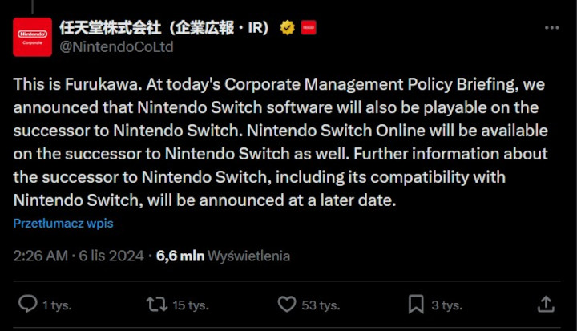Toggle the heart like icon
The height and width of the screenshot is (331, 577).
(286, 305)
